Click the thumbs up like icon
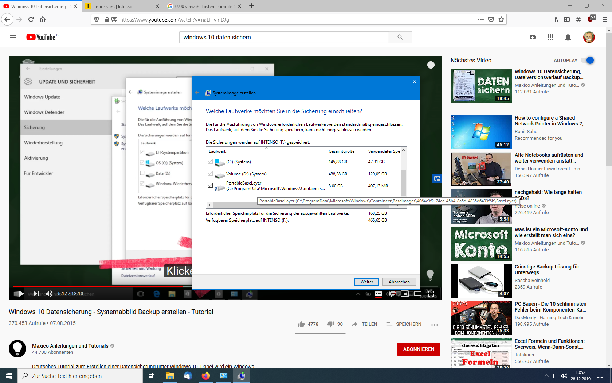The height and width of the screenshot is (383, 612). click(301, 324)
